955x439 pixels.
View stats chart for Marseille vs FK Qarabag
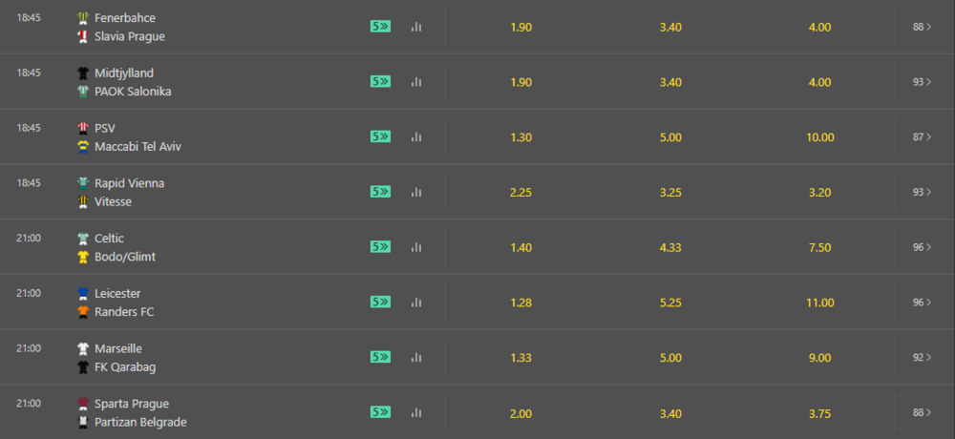click(x=416, y=358)
